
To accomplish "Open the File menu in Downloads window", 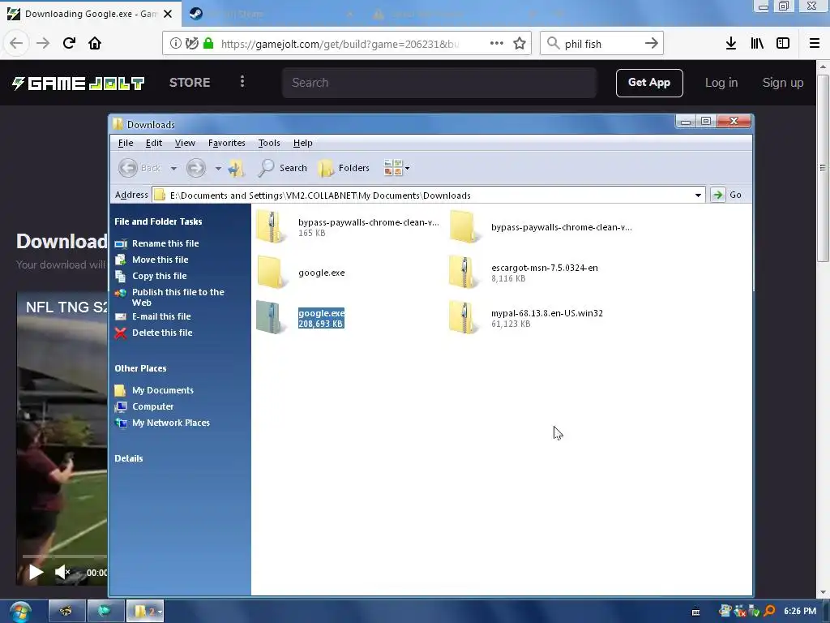I will click(x=126, y=143).
